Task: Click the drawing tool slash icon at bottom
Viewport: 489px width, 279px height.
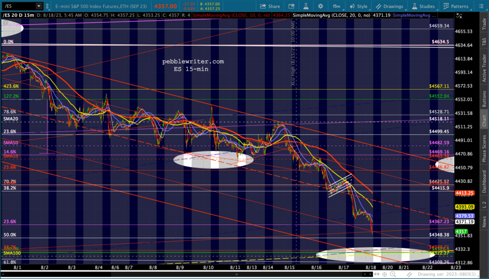Action: [x=409, y=274]
